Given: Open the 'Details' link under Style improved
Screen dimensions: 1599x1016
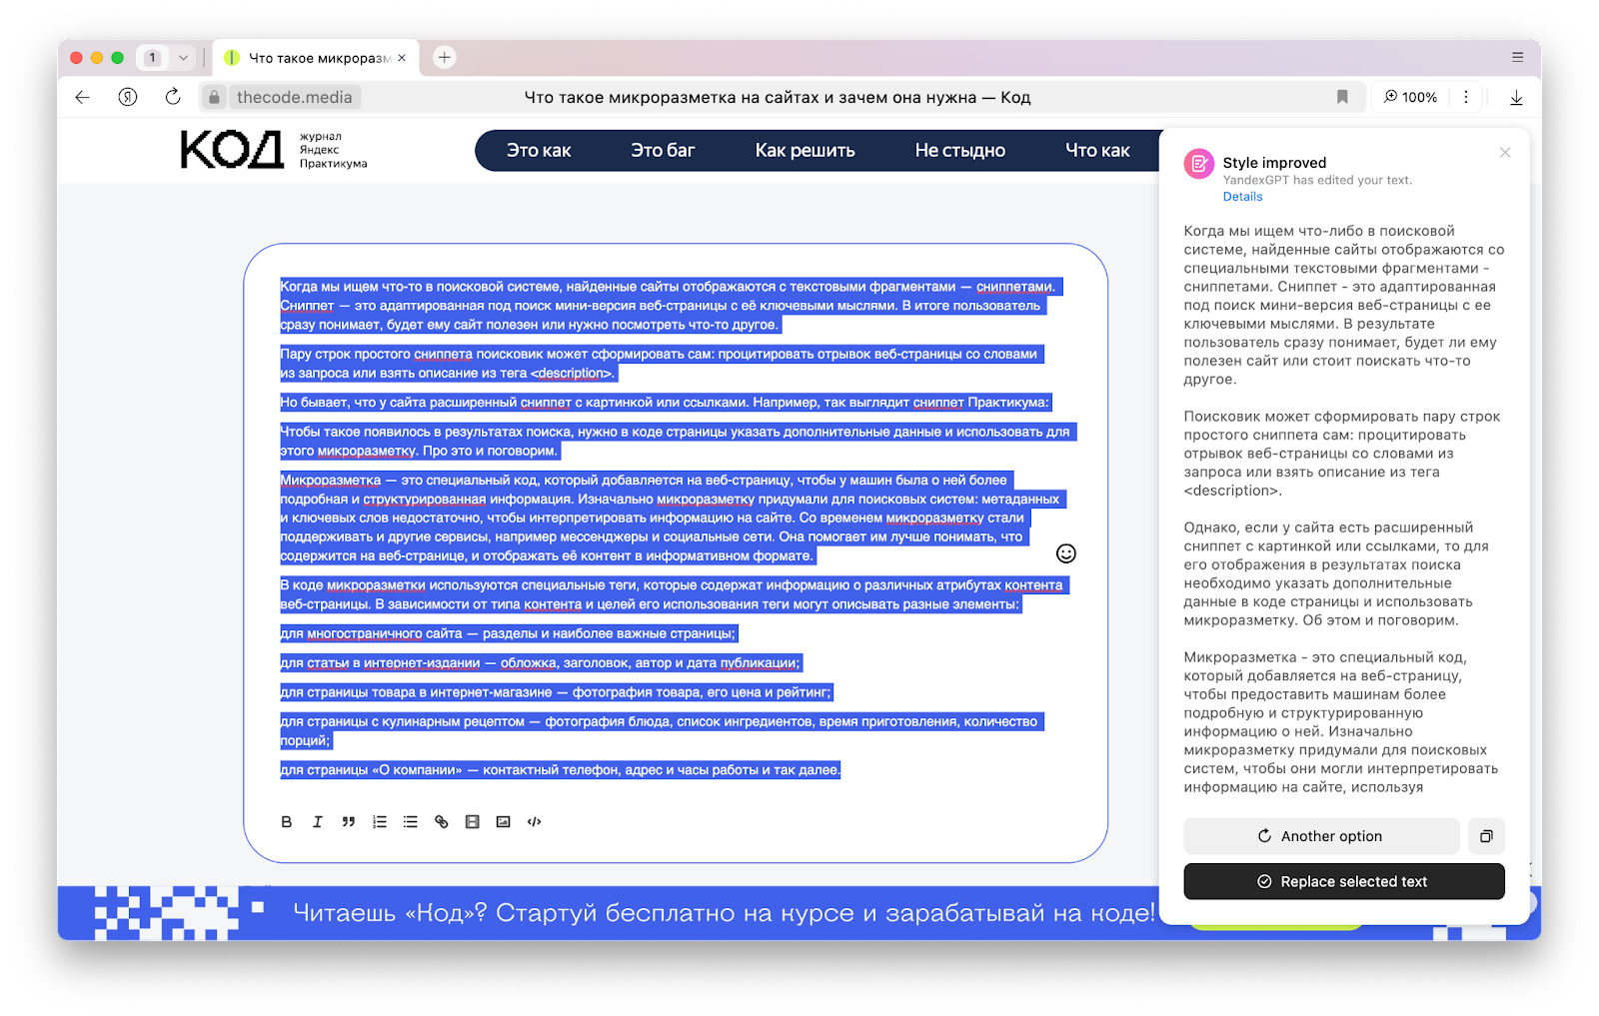Looking at the screenshot, I should point(1242,197).
